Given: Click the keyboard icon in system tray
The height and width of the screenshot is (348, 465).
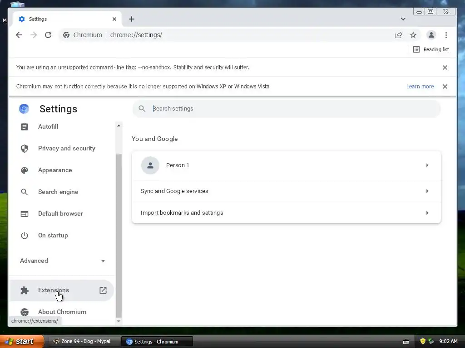Looking at the screenshot, I should pos(406,342).
